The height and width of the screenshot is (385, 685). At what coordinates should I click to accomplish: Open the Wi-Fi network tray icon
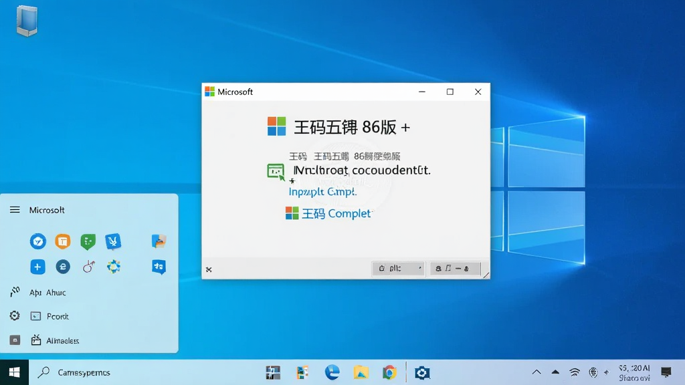click(575, 372)
